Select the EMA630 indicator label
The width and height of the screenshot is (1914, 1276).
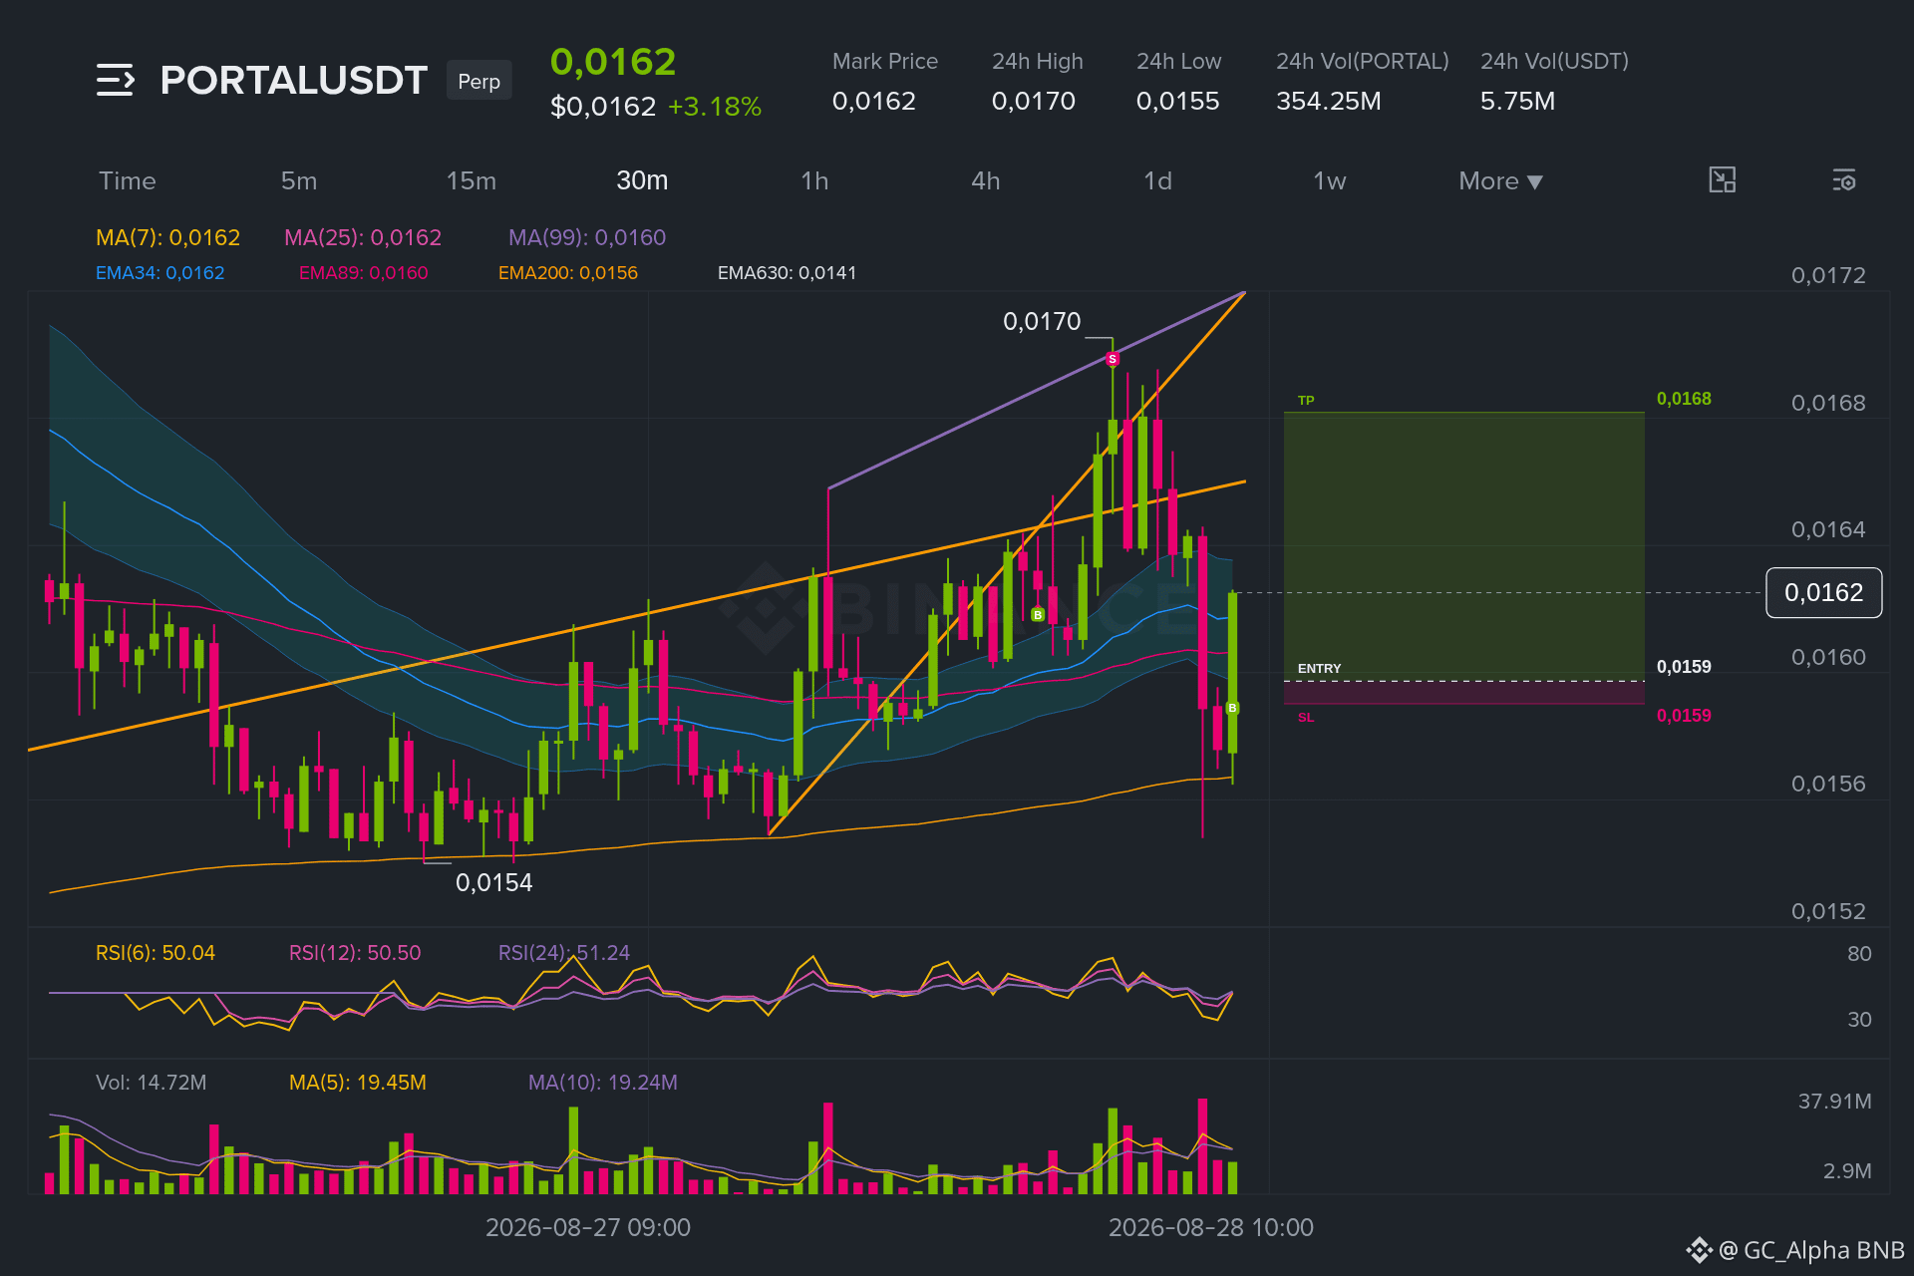click(x=787, y=273)
